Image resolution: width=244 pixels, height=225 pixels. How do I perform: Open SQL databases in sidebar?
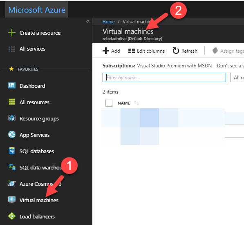coord(37,151)
